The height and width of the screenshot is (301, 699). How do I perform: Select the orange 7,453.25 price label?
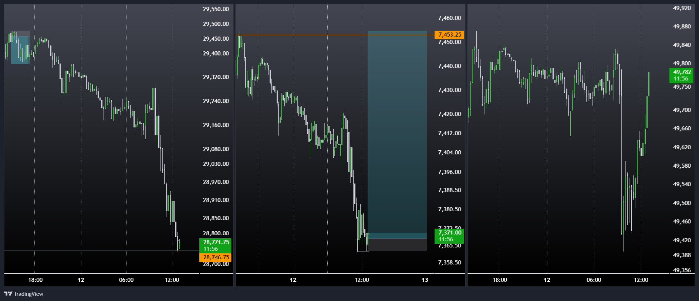click(449, 35)
